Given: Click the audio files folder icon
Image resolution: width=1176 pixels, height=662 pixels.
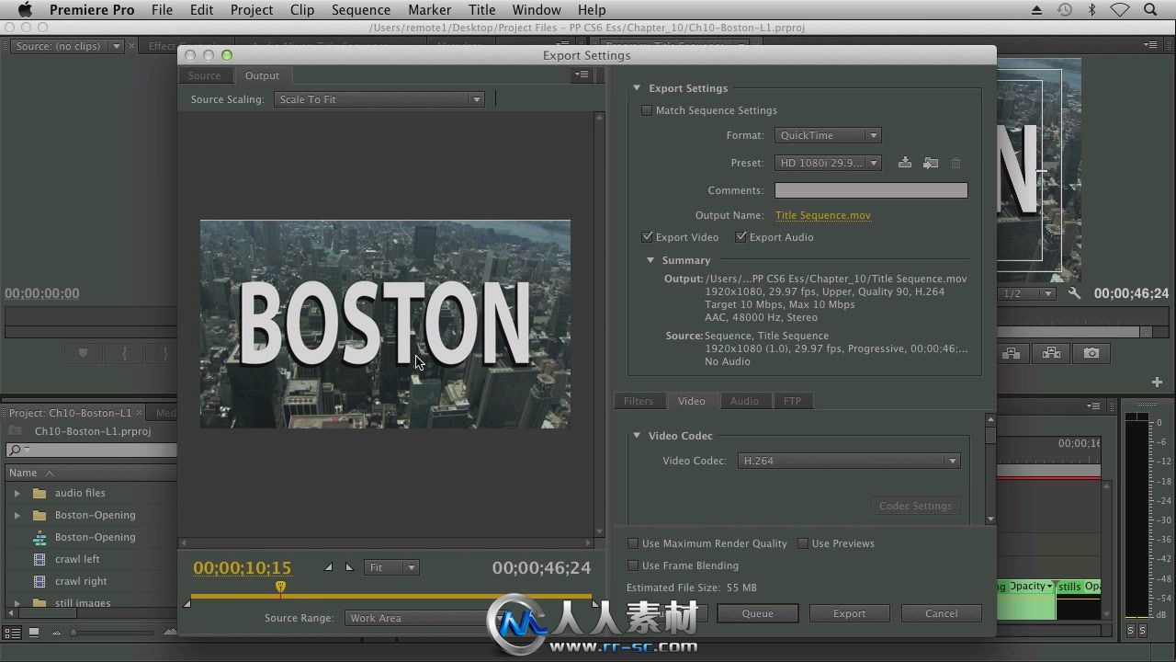Looking at the screenshot, I should [x=40, y=493].
